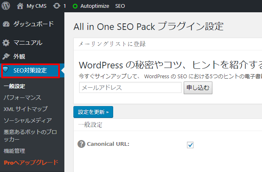Click the paintbrush icon beside 外観
The height and width of the screenshot is (172, 262).
6,57
